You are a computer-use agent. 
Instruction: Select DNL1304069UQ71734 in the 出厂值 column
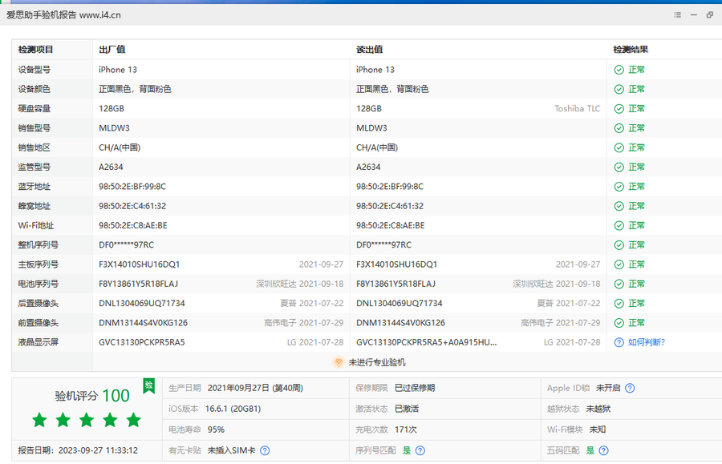[142, 304]
